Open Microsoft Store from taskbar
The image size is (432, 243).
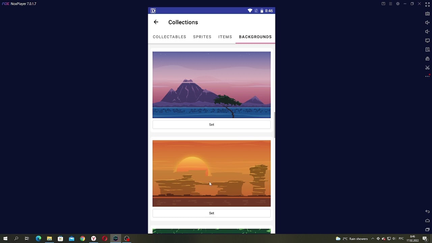(60, 239)
